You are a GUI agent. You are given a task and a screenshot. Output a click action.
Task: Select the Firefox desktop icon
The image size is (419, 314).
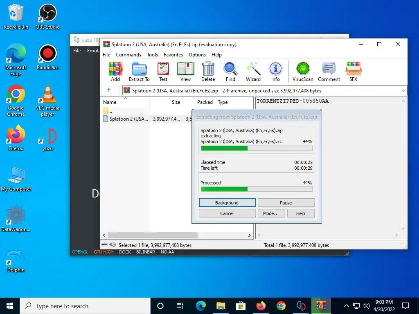(x=16, y=138)
